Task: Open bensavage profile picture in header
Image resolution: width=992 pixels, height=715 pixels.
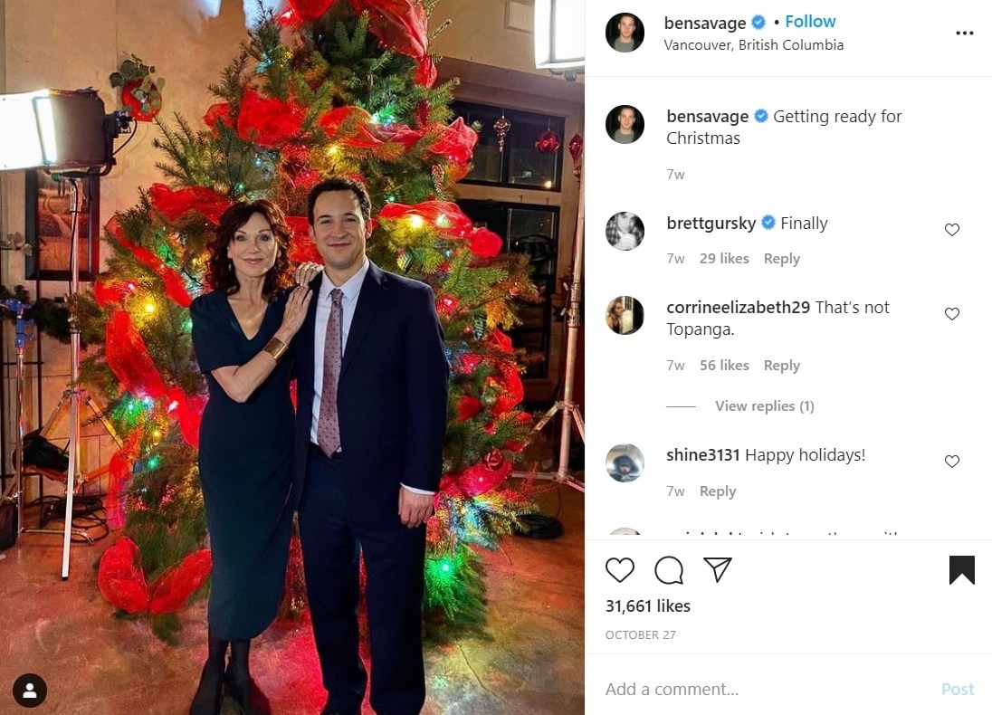Action: [x=625, y=33]
